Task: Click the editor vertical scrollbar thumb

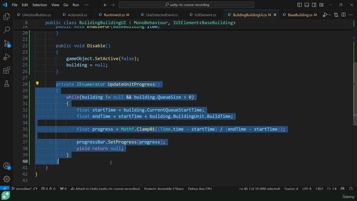Action: coord(355,93)
